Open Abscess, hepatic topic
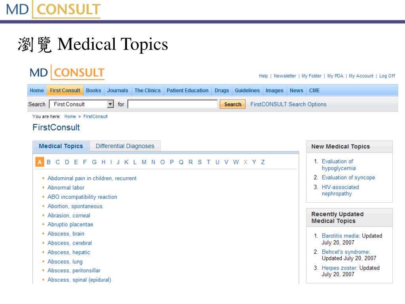The height and width of the screenshot is (304, 405). (x=69, y=252)
